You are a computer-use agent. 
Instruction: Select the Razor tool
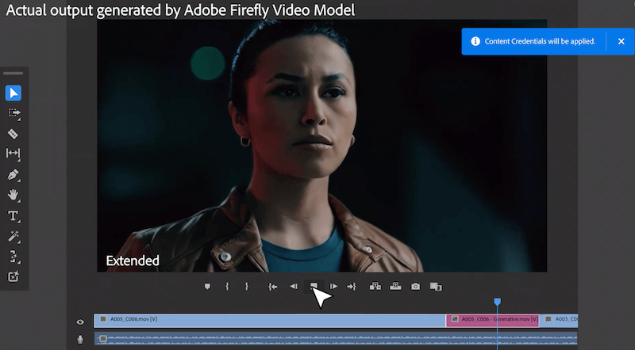pyautogui.click(x=13, y=134)
